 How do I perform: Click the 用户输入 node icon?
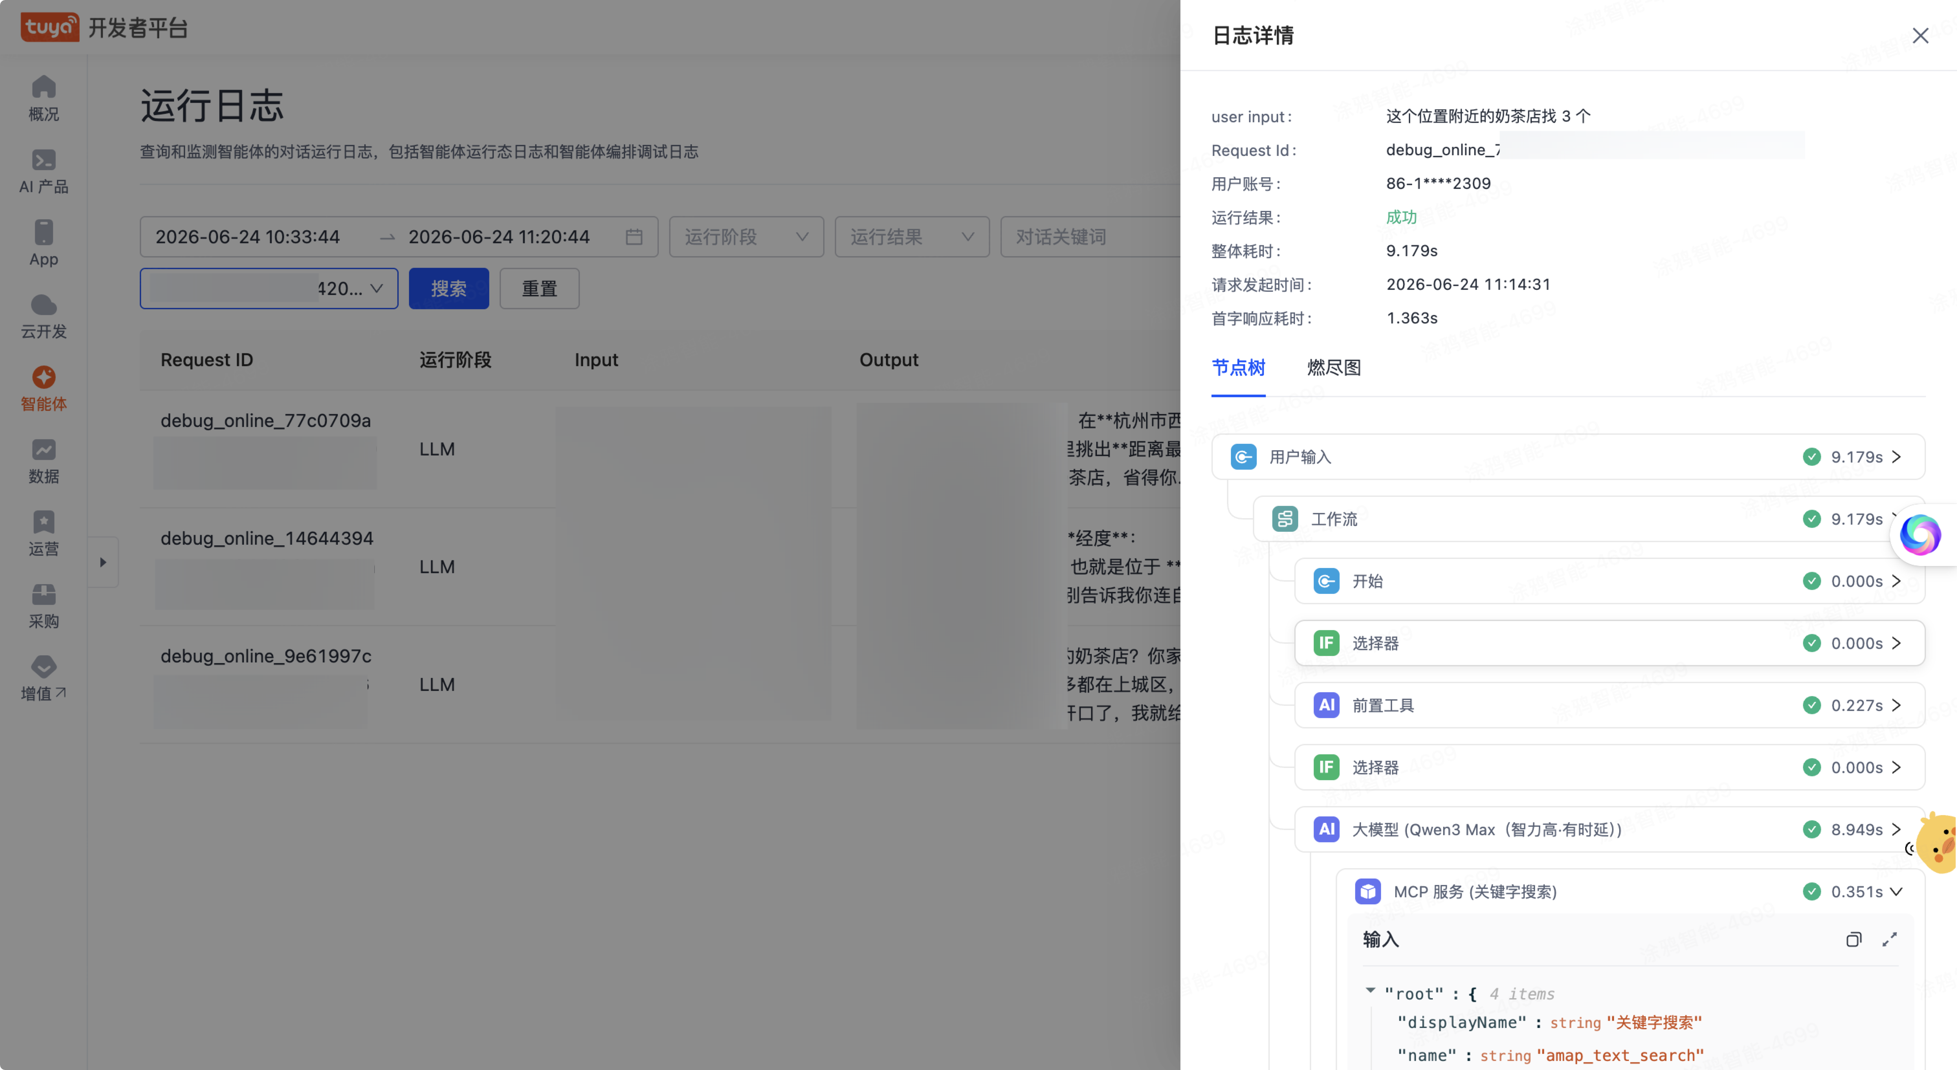(1243, 456)
